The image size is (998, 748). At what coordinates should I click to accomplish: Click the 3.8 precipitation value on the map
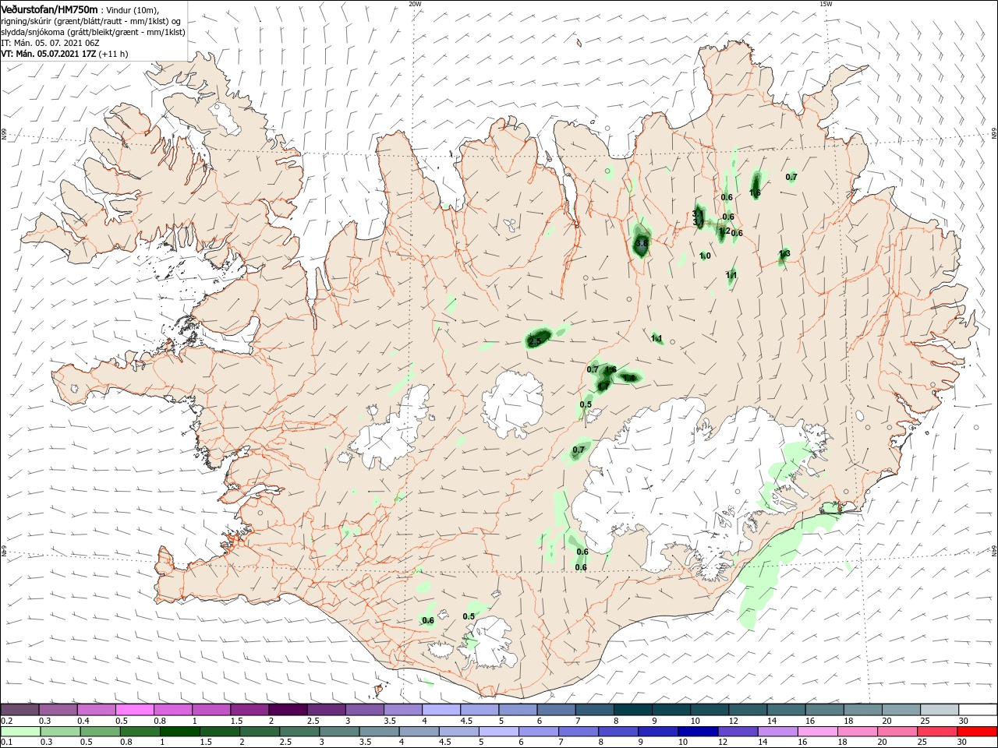642,244
